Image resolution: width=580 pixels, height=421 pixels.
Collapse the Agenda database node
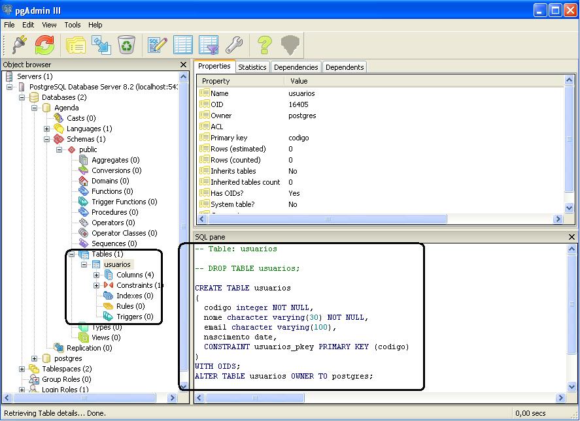(x=35, y=108)
